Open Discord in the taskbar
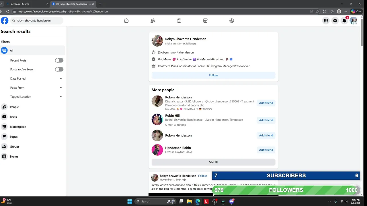 231,201
